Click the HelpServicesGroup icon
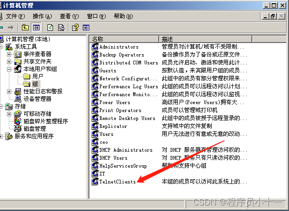Viewport: 289px width, 211px height. pos(95,166)
